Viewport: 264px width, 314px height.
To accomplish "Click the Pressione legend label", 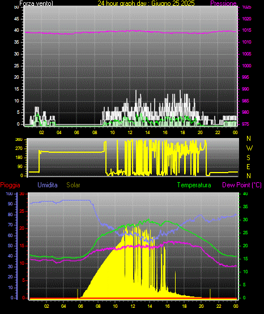I will (223, 3).
